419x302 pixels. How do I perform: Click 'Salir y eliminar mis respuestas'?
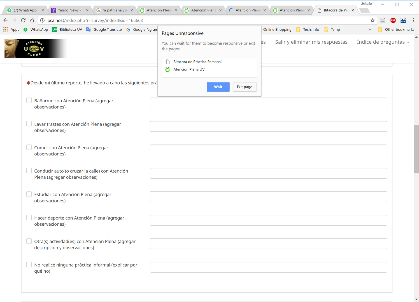pos(311,42)
